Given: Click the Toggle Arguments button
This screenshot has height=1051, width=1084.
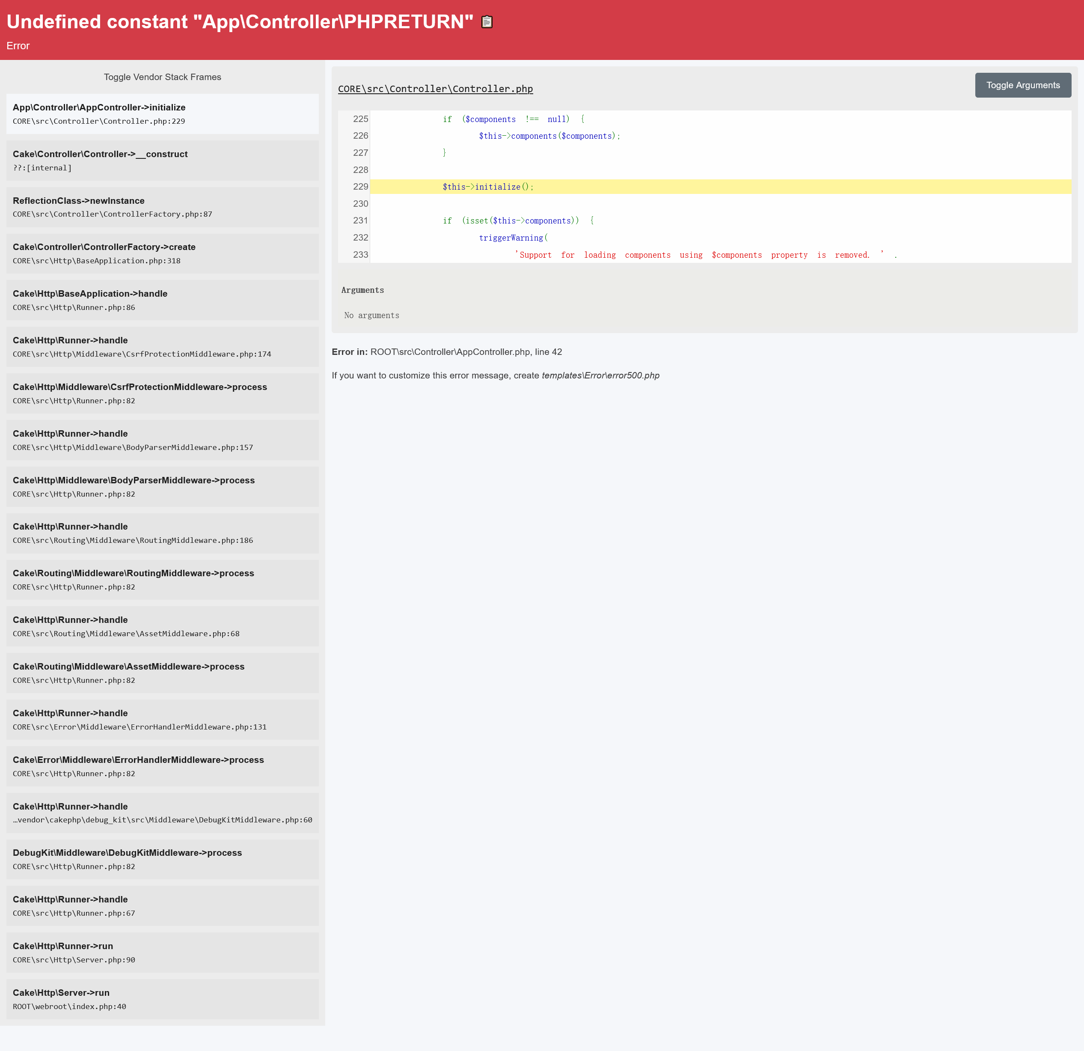Looking at the screenshot, I should pos(1023,85).
